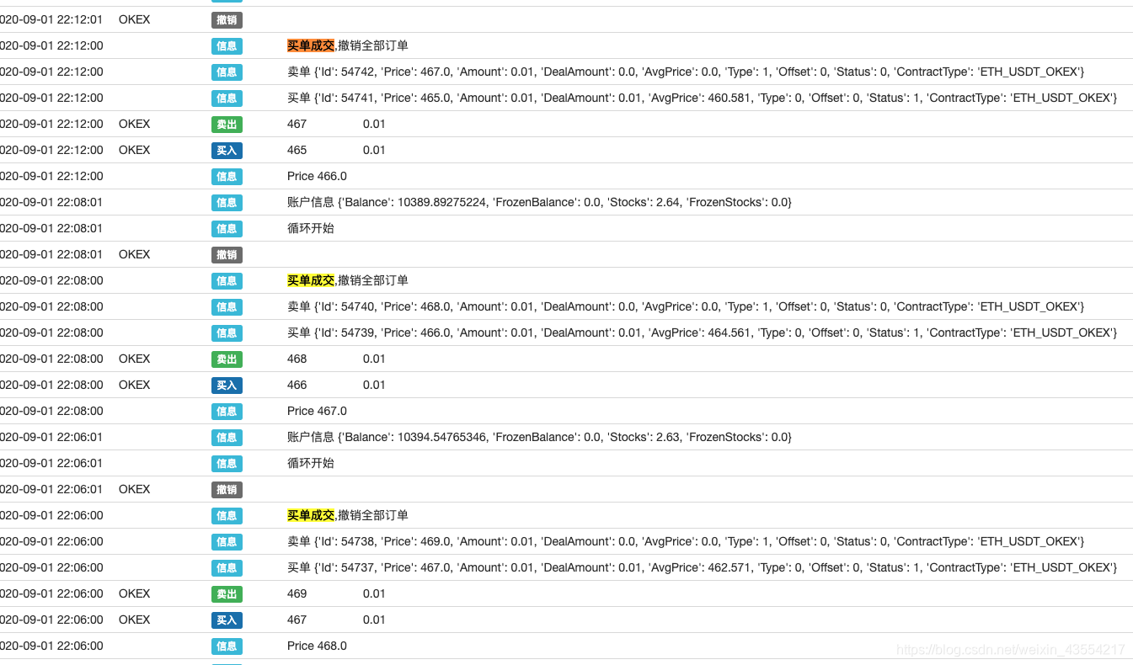Viewport: 1133px width, 665px height.
Task: Click the 撤销 badge in the 22:06:01 row
Action: coord(227,489)
